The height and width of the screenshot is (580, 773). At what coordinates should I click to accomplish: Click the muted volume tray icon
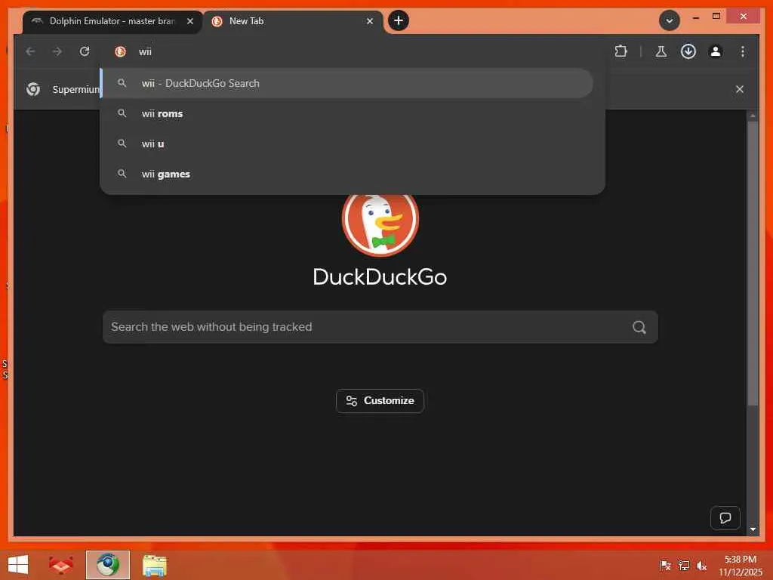[x=701, y=565]
